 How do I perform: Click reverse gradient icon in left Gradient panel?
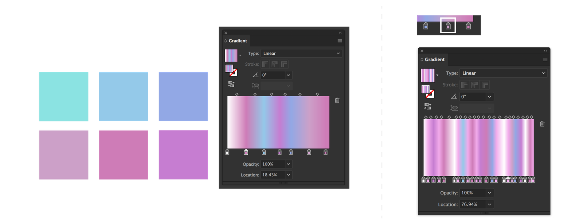point(231,84)
